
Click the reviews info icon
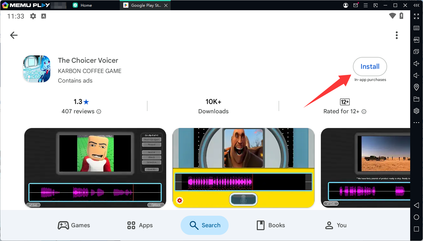tap(99, 112)
